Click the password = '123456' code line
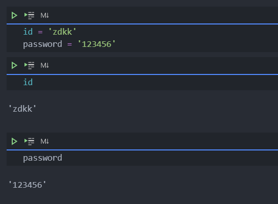The width and height of the screenshot is (278, 204). tap(69, 44)
